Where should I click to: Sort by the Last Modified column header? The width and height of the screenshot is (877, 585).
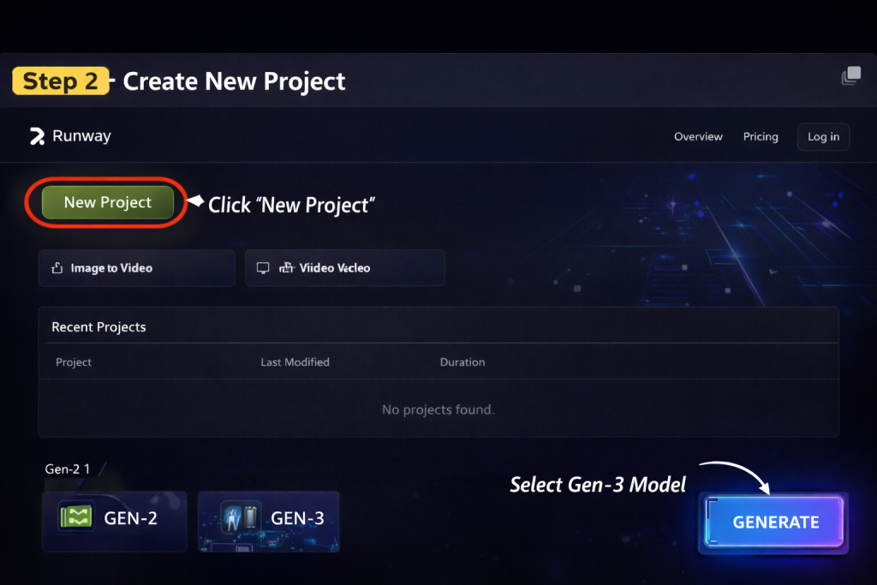coord(295,362)
